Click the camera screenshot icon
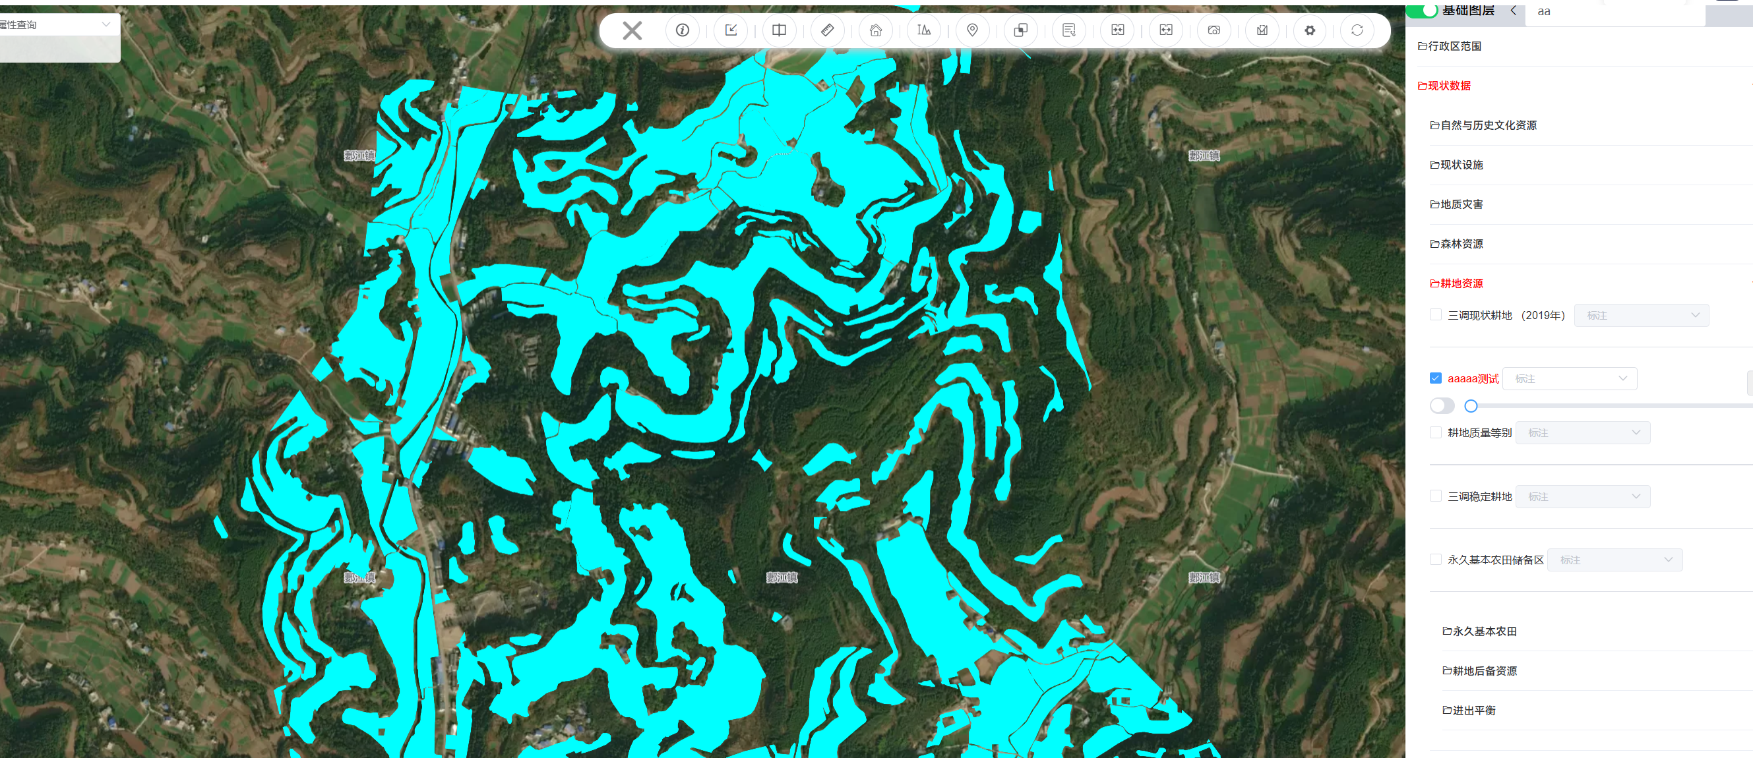This screenshot has height=758, width=1753. (1214, 30)
